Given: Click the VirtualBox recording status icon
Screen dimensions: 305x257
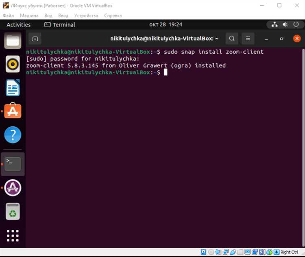Looking at the screenshot, I should pos(255,252).
